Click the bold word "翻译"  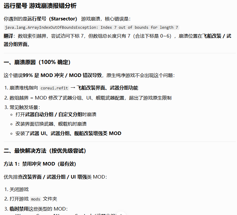click(x=9, y=36)
